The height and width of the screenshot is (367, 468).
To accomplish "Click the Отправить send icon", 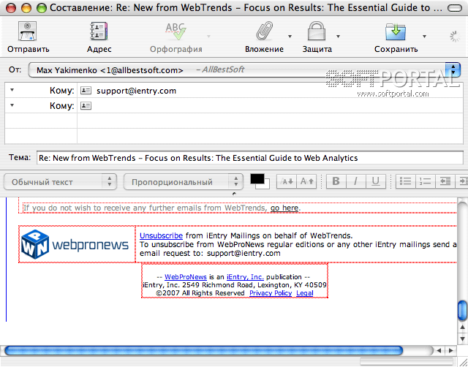I will [28, 31].
